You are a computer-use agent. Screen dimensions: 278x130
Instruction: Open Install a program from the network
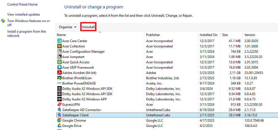tap(27, 34)
